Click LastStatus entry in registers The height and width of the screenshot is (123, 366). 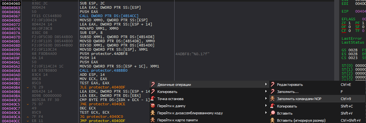pyautogui.click(x=353, y=43)
